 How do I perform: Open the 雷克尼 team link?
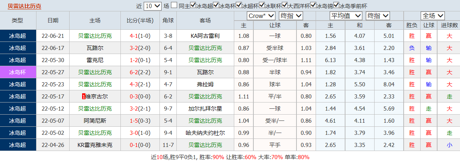pos(95,60)
